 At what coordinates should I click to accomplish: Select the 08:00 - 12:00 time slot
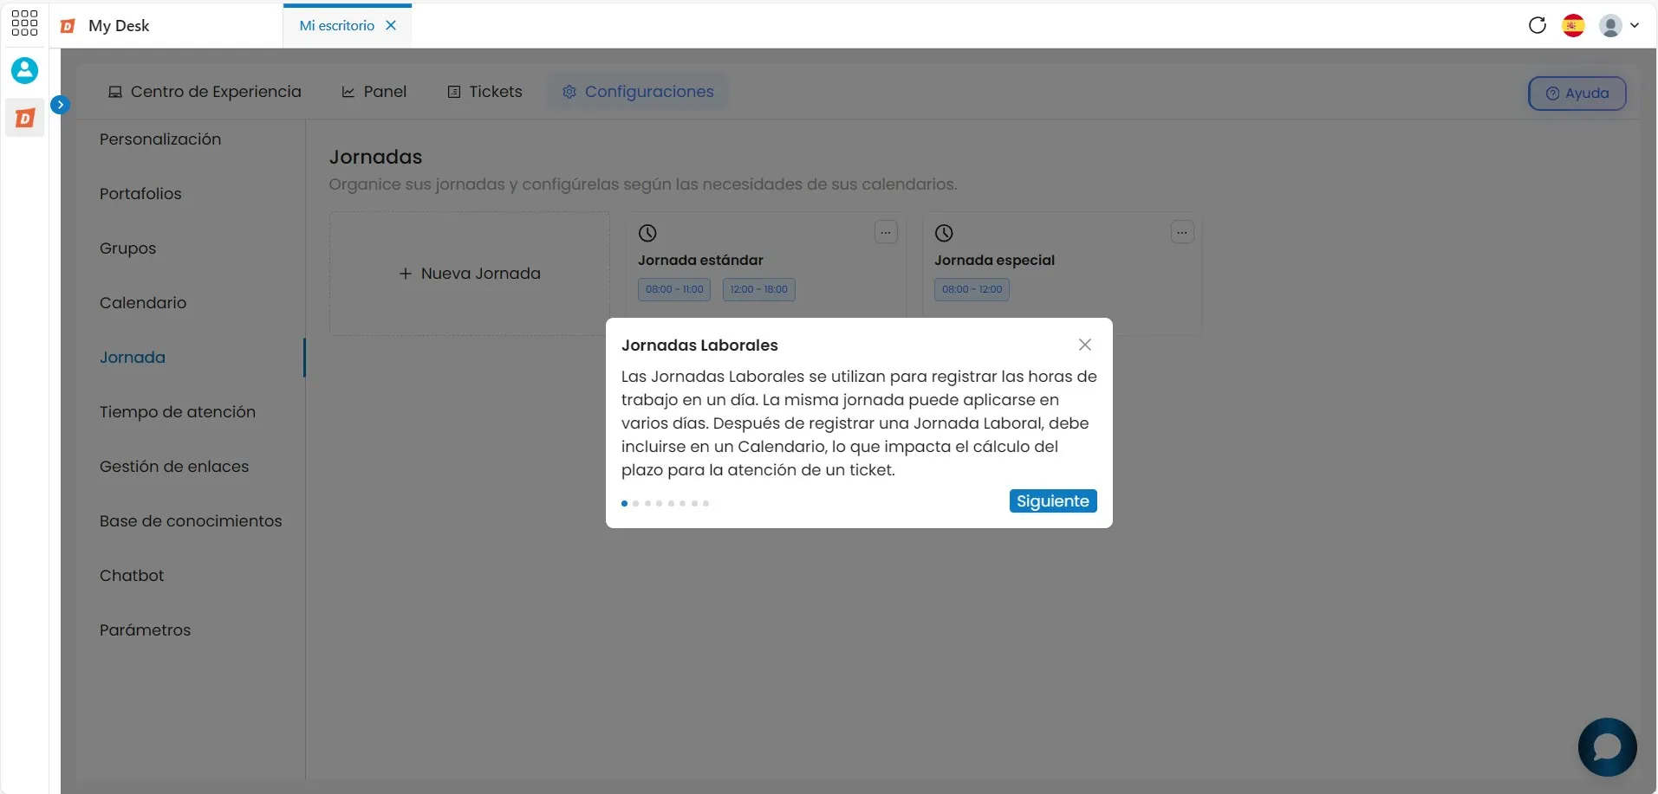pyautogui.click(x=972, y=289)
